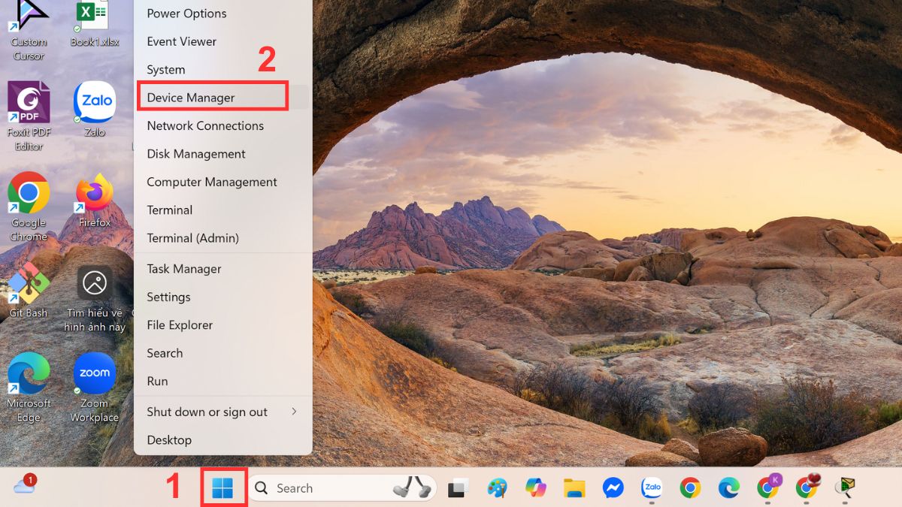Open Microsoft Edge from the taskbar
Screen dimensions: 902x507
click(x=727, y=487)
